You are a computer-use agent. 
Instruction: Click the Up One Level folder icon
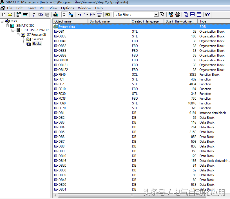pos(108,14)
